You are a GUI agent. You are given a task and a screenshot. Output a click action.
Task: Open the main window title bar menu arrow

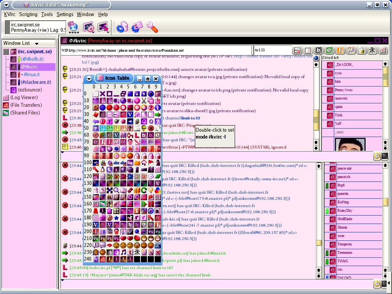click(x=6, y=5)
